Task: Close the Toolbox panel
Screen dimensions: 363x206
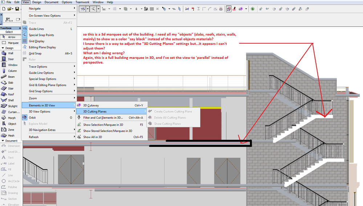Action: pos(20,28)
